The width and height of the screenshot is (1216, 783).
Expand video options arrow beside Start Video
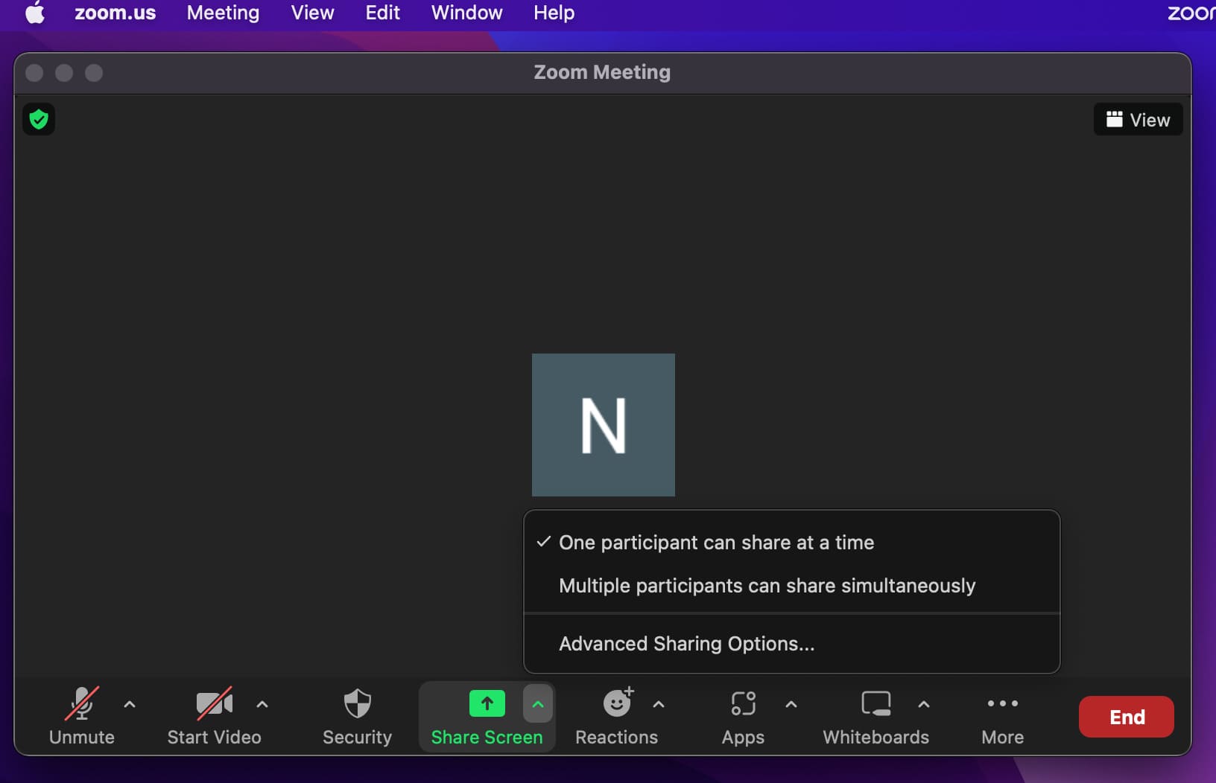tap(262, 704)
